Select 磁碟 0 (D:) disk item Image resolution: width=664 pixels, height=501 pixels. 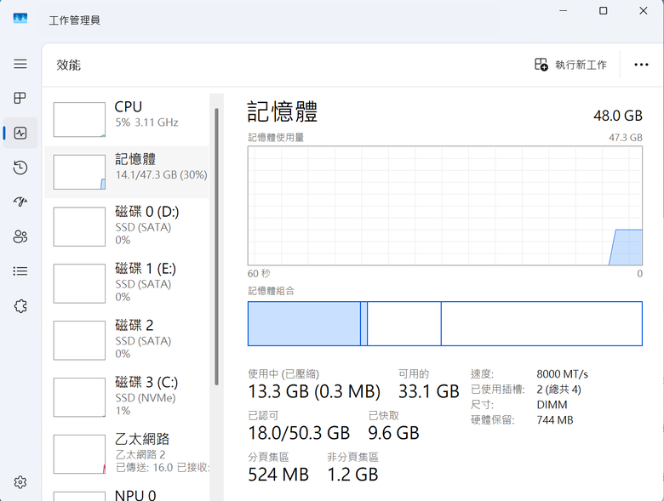point(127,226)
